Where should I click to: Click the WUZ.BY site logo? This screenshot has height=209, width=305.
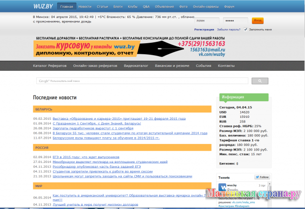(x=43, y=7)
